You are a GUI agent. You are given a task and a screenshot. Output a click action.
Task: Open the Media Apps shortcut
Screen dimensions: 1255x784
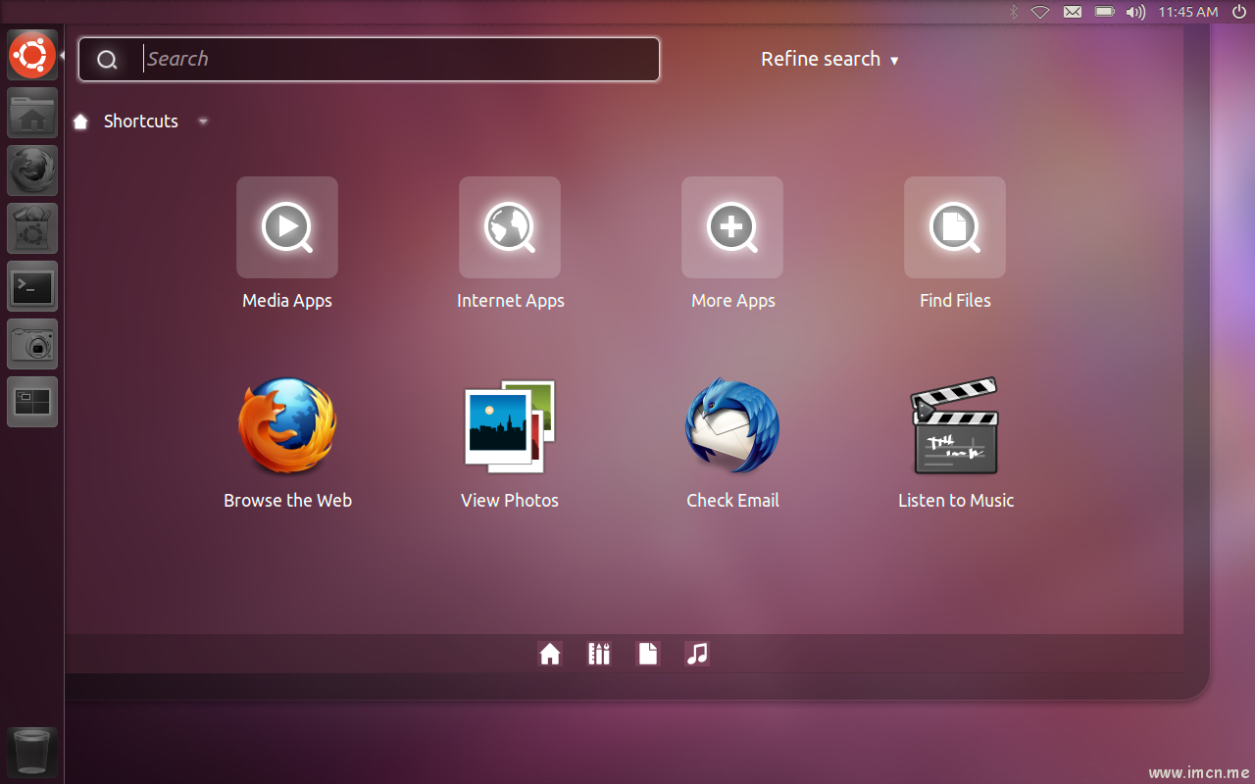click(287, 227)
